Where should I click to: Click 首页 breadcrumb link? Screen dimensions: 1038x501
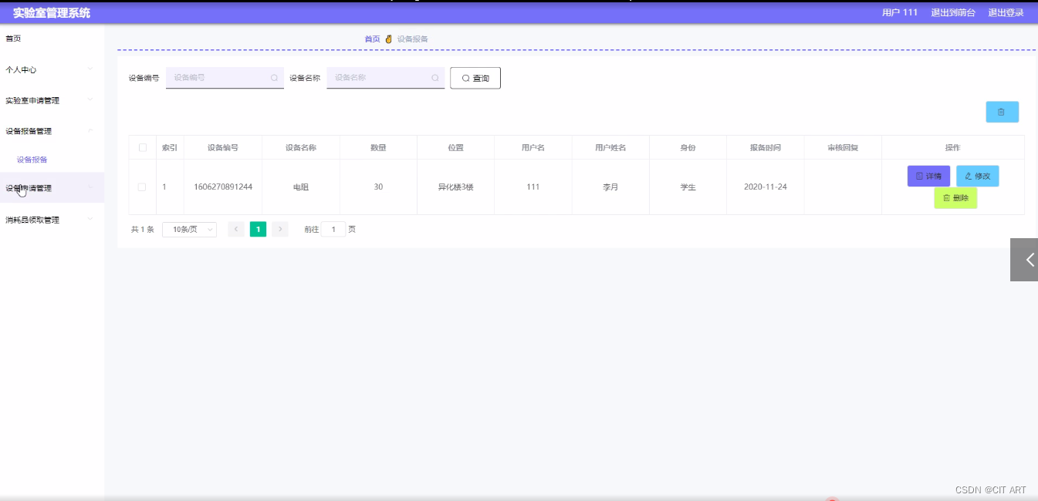point(372,39)
